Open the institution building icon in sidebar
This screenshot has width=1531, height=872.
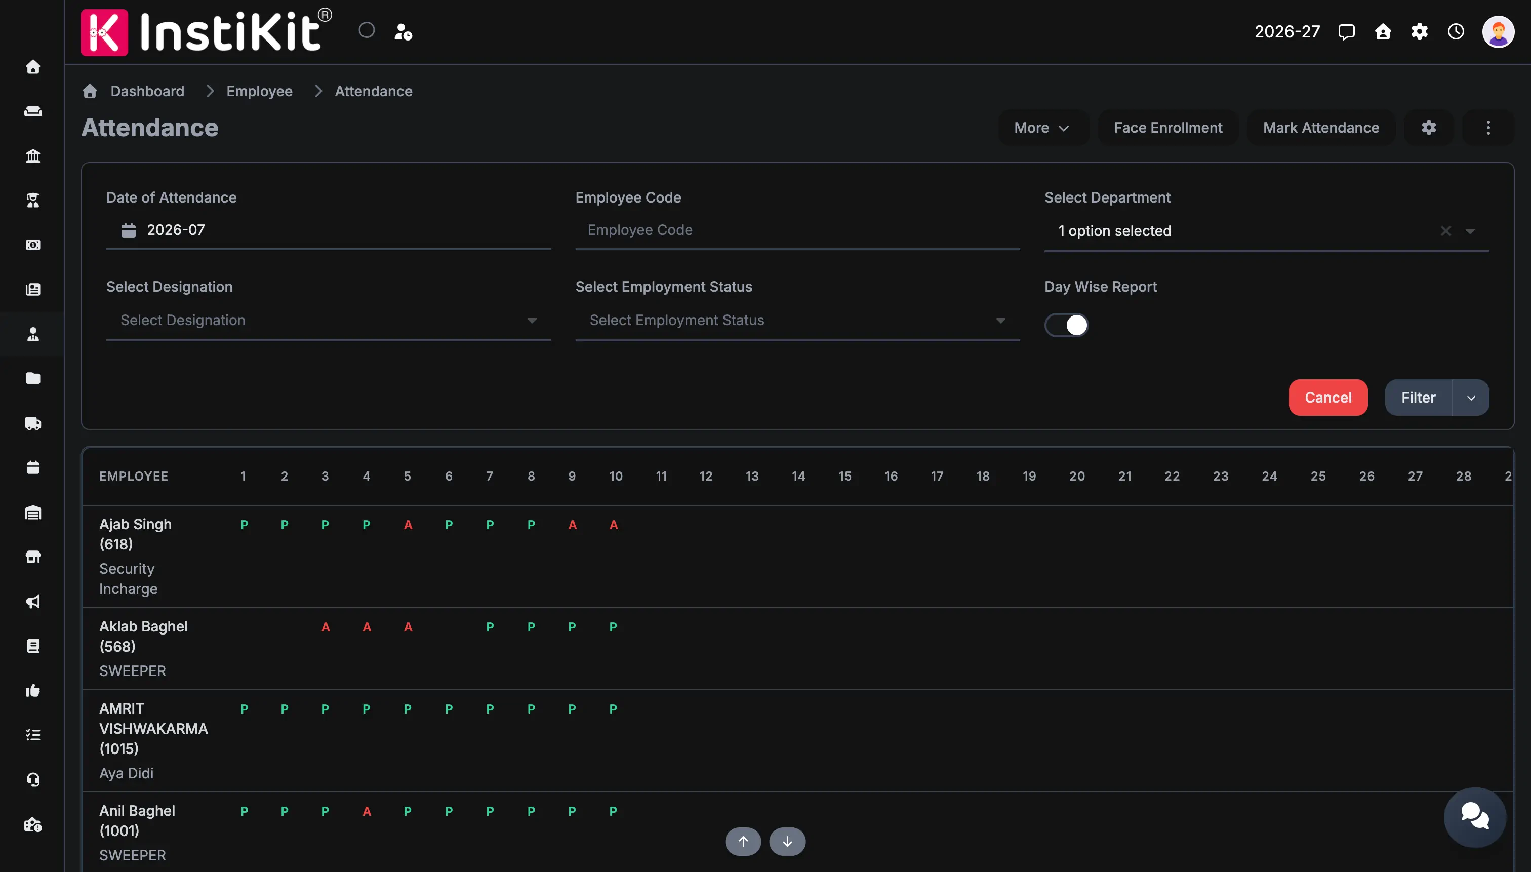33,156
